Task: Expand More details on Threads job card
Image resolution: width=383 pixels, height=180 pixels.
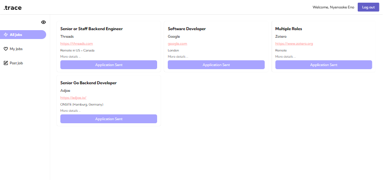Action: 71,57
